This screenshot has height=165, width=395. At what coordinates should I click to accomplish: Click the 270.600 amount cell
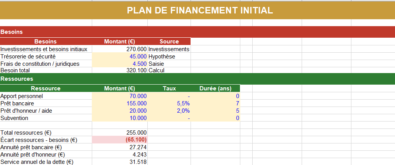[x=120, y=49]
